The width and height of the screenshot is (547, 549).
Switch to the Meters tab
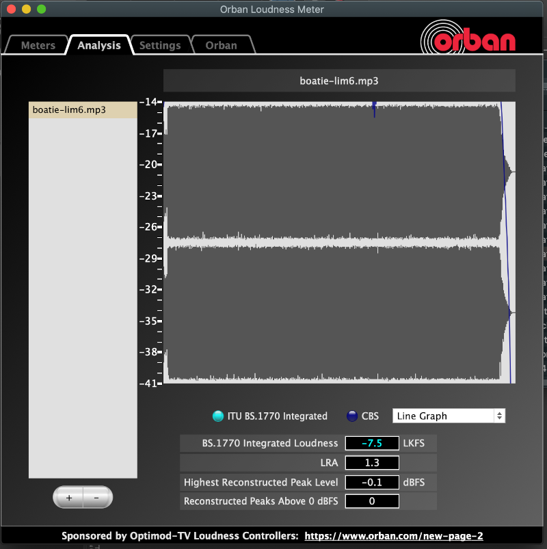(38, 46)
